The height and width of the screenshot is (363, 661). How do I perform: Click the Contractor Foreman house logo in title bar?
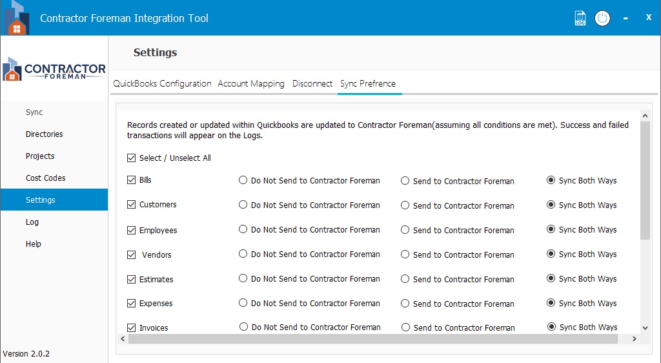pos(16,17)
